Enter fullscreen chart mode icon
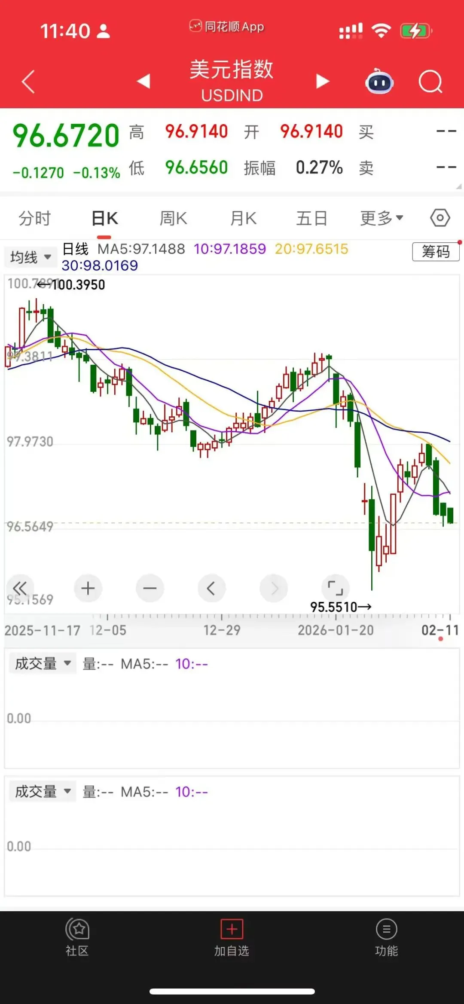Image resolution: width=464 pixels, height=1004 pixels. [x=335, y=588]
